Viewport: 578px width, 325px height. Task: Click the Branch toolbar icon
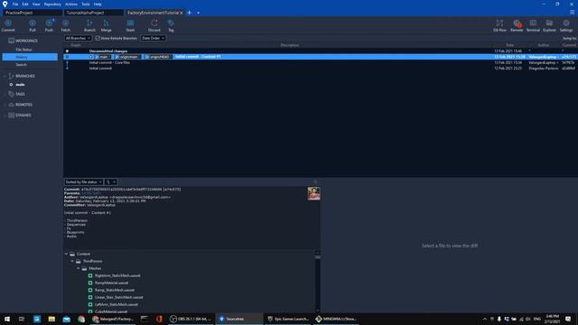[89, 25]
